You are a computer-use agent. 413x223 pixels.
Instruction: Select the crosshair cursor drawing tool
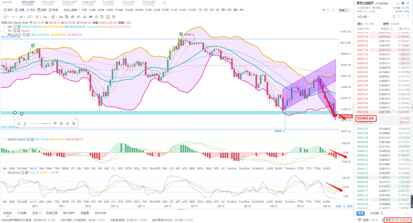click(x=5, y=17)
